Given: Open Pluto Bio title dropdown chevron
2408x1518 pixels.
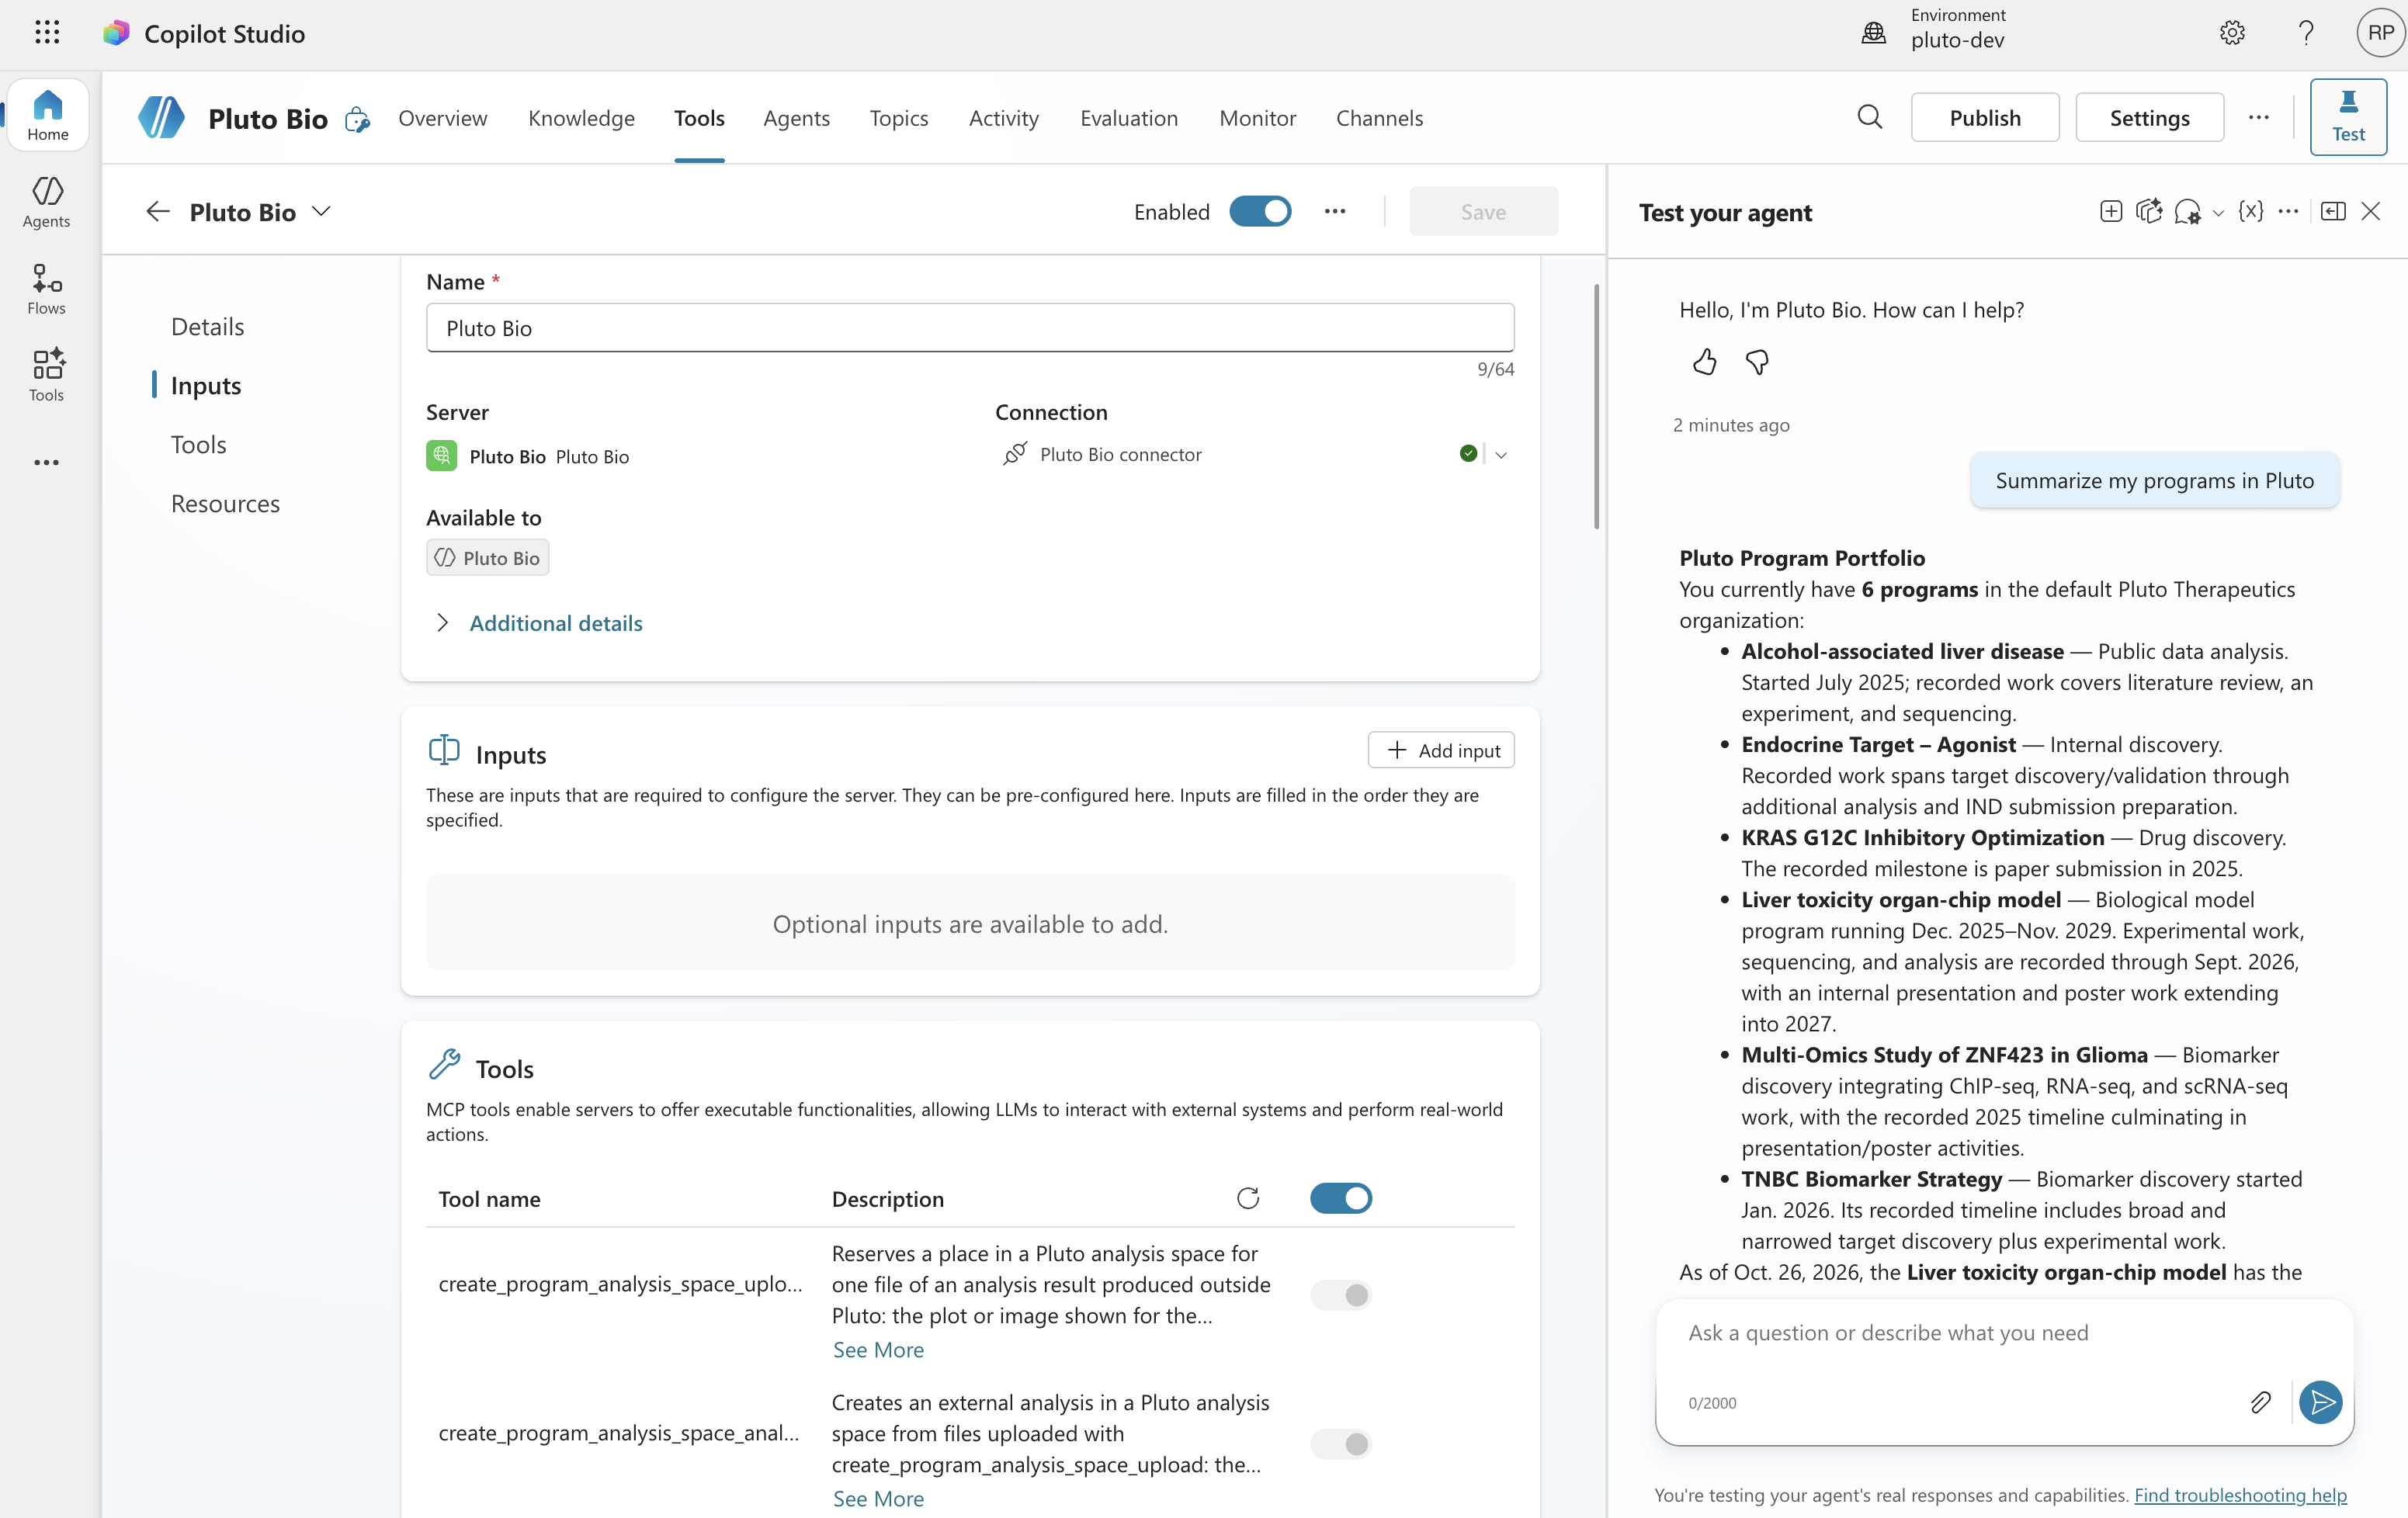Looking at the screenshot, I should pyautogui.click(x=321, y=211).
